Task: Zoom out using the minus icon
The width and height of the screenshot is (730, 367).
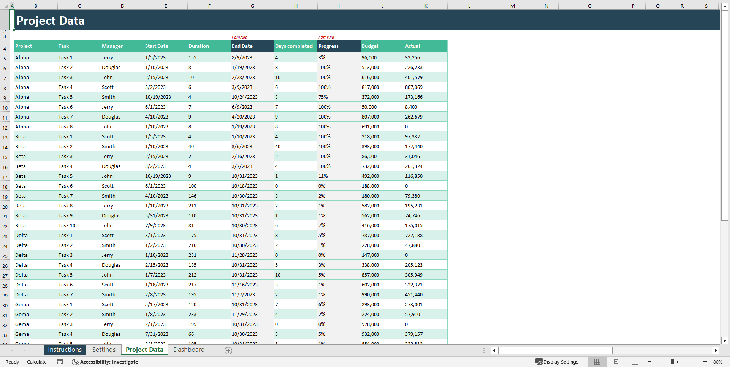Action: pos(650,362)
